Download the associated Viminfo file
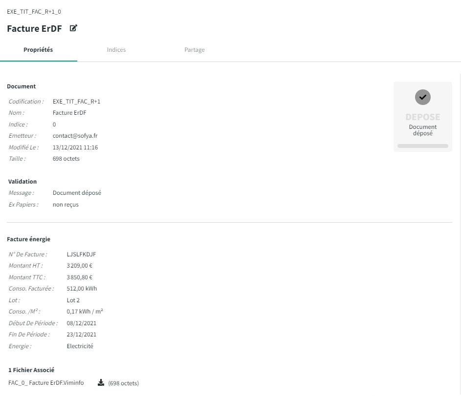 coord(101,383)
